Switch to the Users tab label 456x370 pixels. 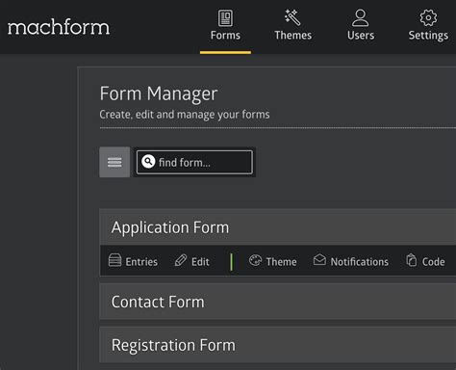click(x=361, y=36)
